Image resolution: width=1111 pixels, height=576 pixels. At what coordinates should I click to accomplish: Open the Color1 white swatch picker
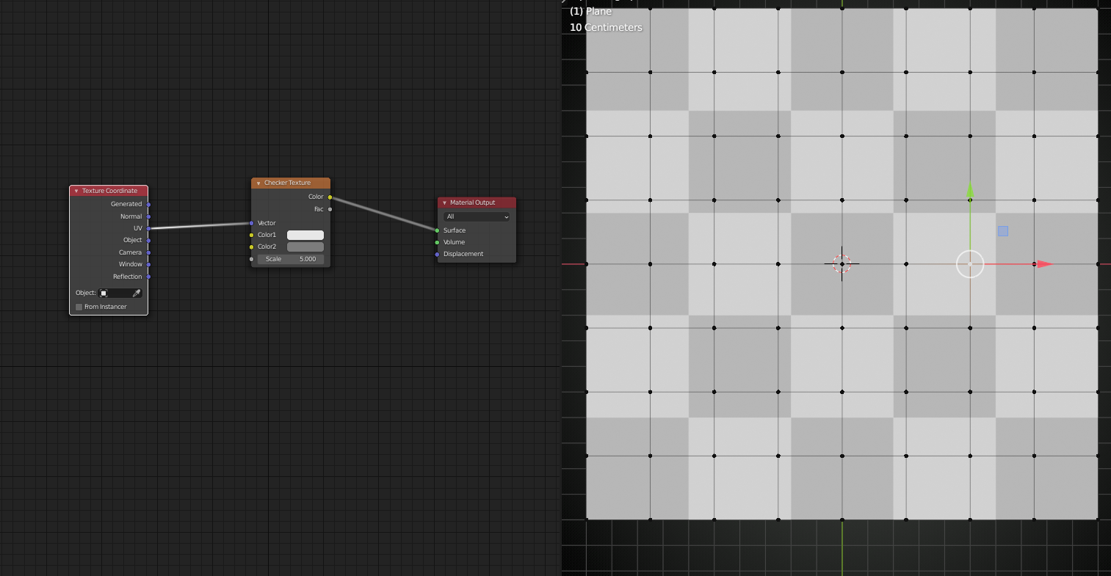tap(305, 235)
